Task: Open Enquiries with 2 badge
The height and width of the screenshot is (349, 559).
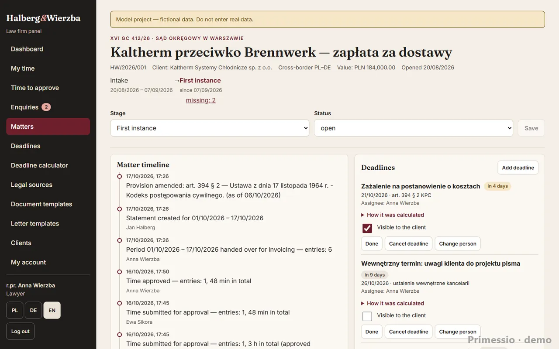Action: coord(48,107)
